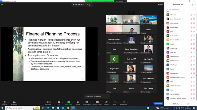Screen dimensions: 197x110
Task: Click the green Share Screen icon
Action: point(69,102)
